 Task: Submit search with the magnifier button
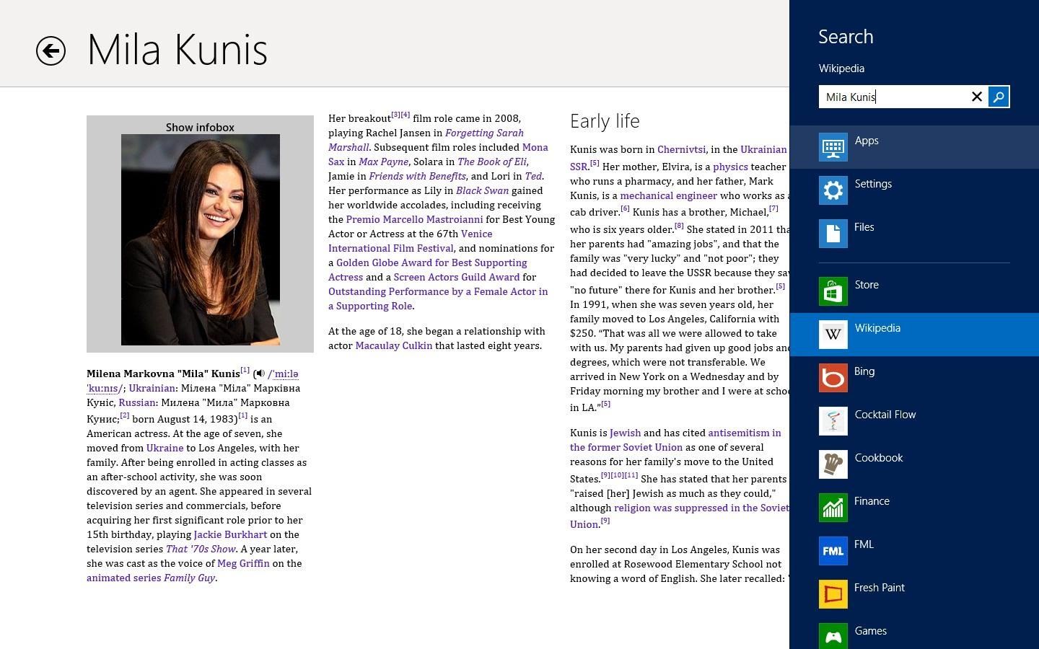pyautogui.click(x=999, y=97)
